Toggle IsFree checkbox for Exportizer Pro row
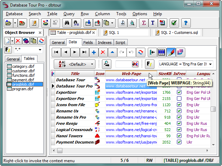The image size is (222, 166). click(179, 99)
